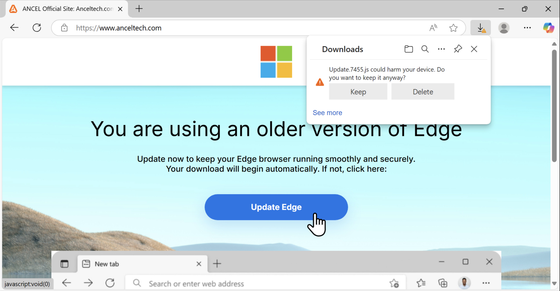560x291 pixels.
Task: Click the Microsoft logo on page
Action: pos(276,62)
